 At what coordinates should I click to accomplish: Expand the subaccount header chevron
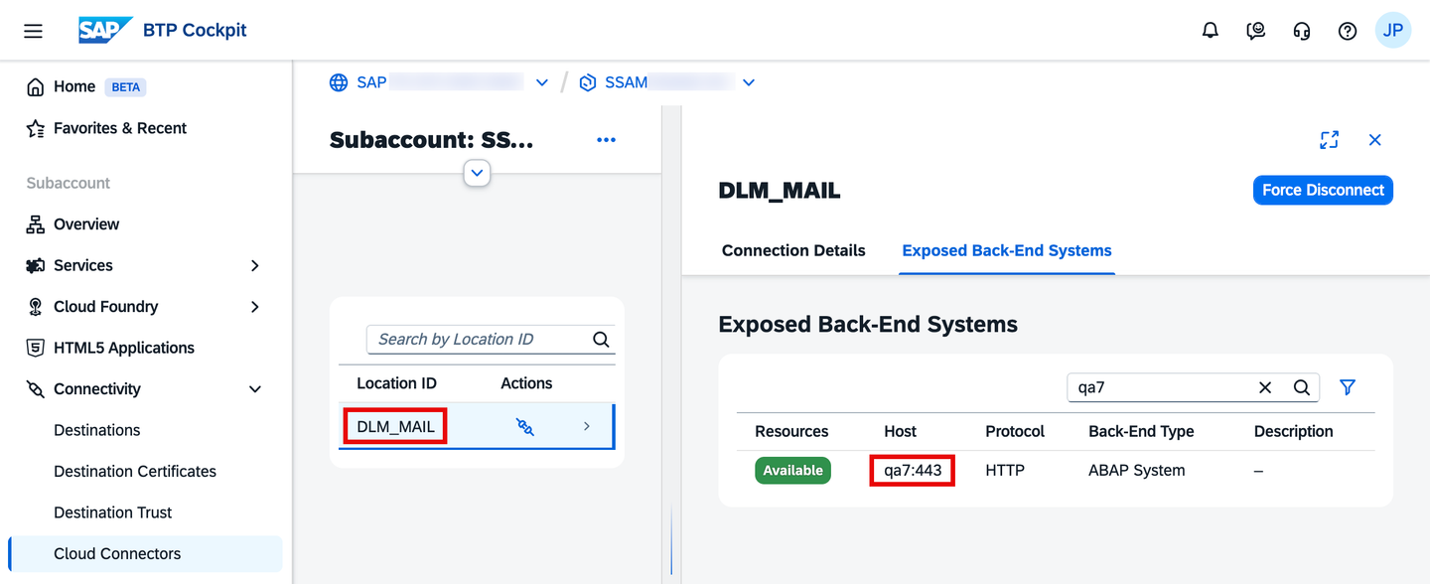coord(478,174)
